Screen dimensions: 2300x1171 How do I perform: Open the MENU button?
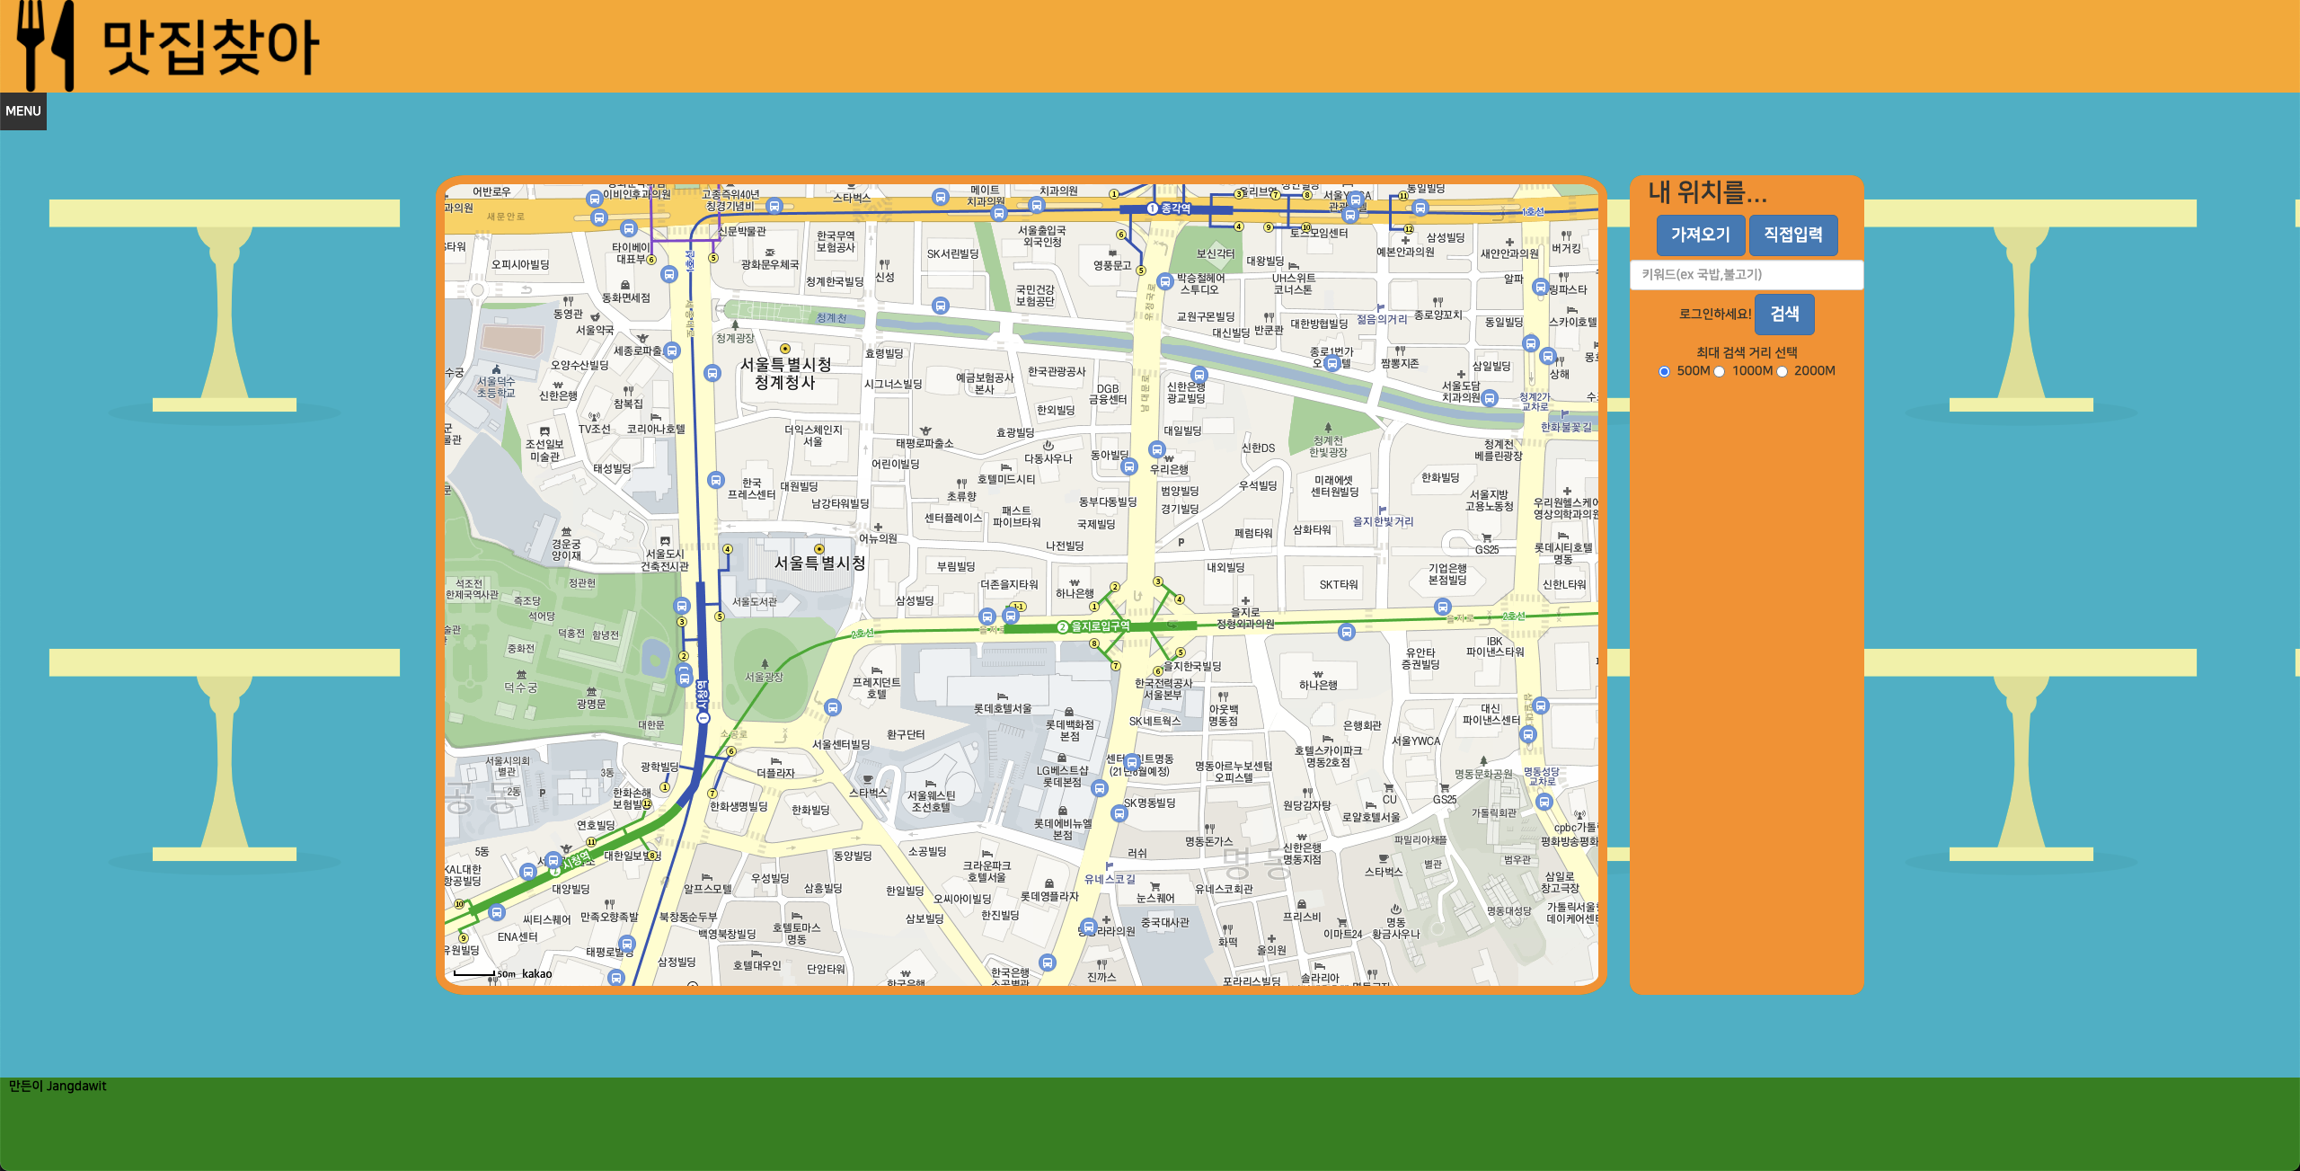pos(23,111)
